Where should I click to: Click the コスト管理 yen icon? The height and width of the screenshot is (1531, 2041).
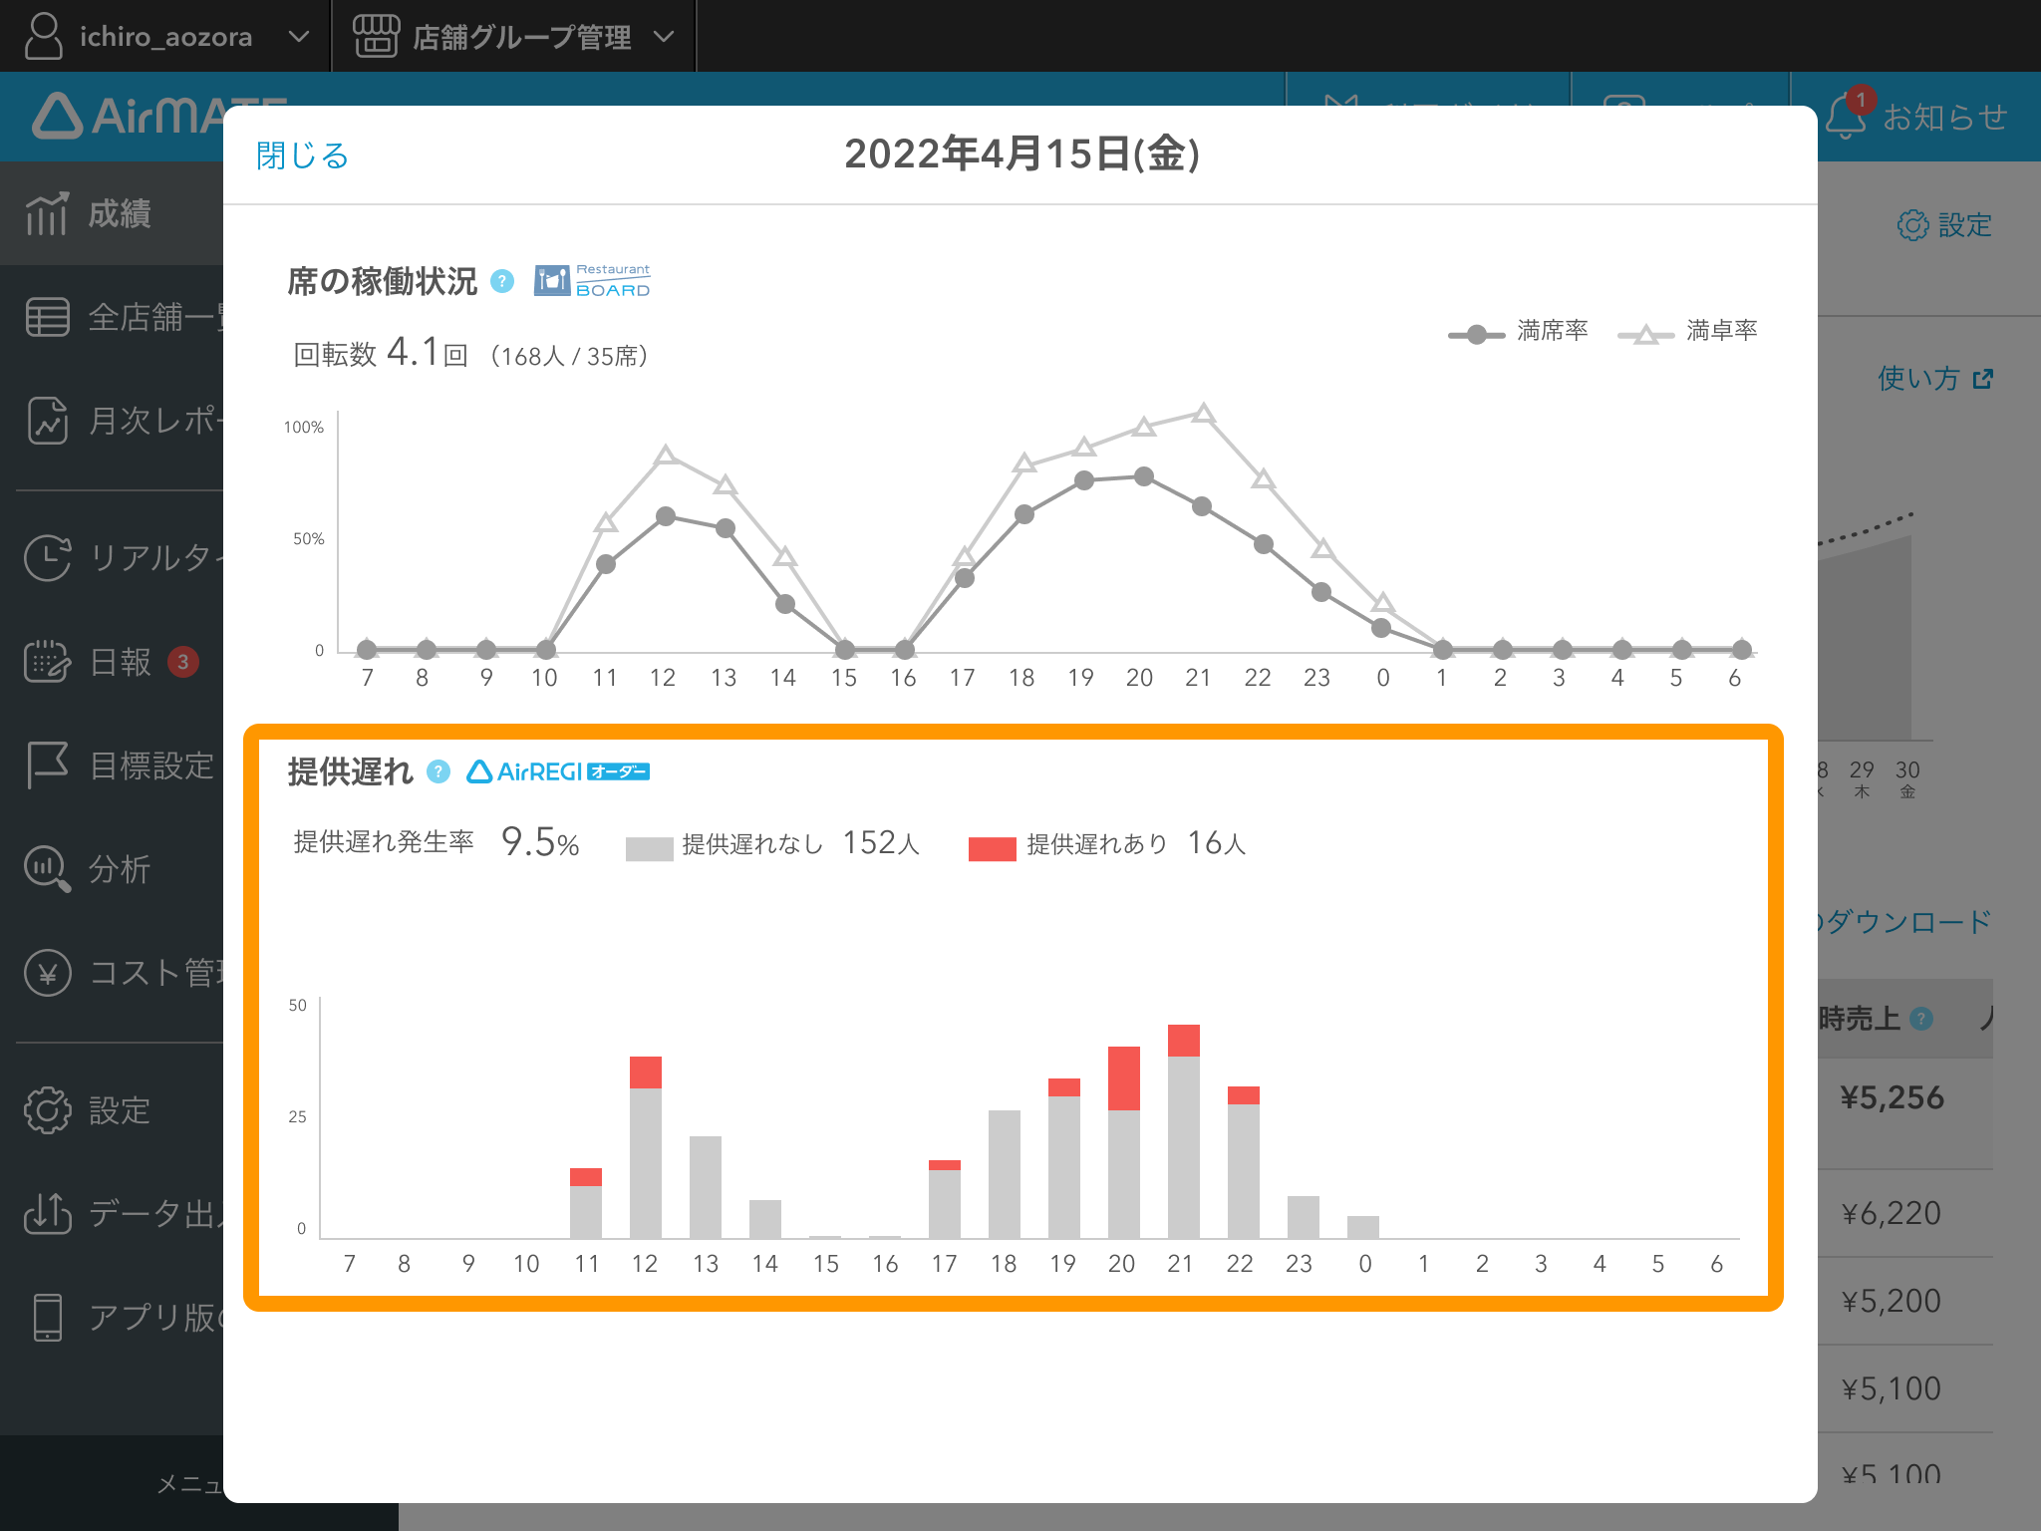47,973
